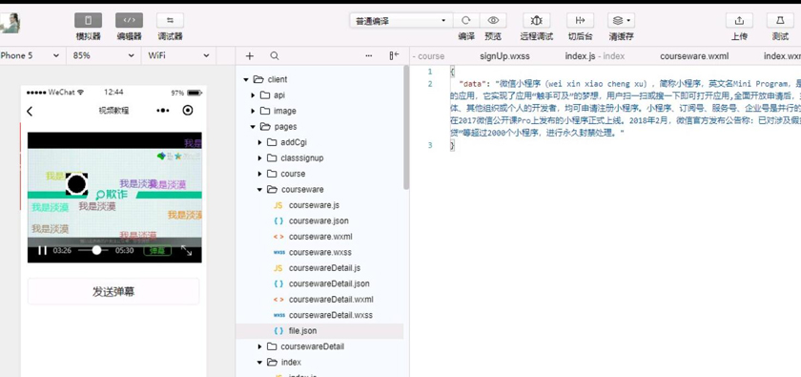Expand the classsignup folder
The width and height of the screenshot is (801, 377).
(260, 158)
